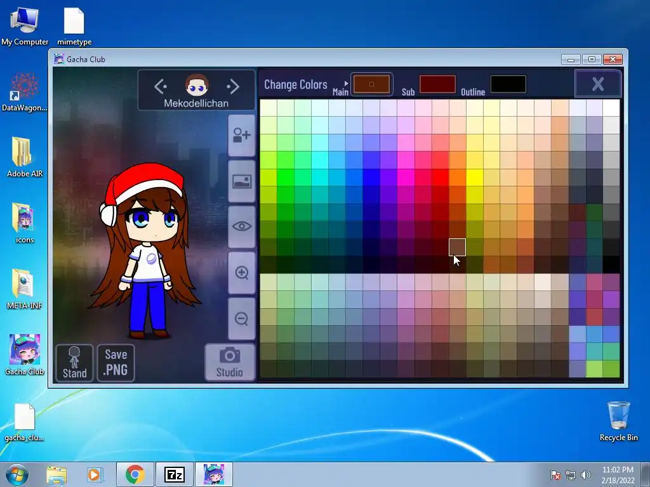Image resolution: width=650 pixels, height=487 pixels.
Task: Pick the white swatch at palette top-right
Action: 611,108
